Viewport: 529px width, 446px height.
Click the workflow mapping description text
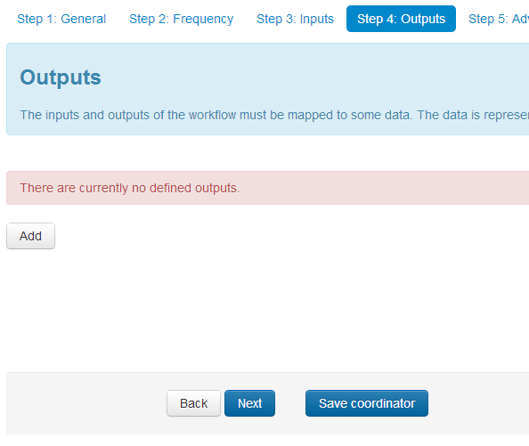click(274, 116)
